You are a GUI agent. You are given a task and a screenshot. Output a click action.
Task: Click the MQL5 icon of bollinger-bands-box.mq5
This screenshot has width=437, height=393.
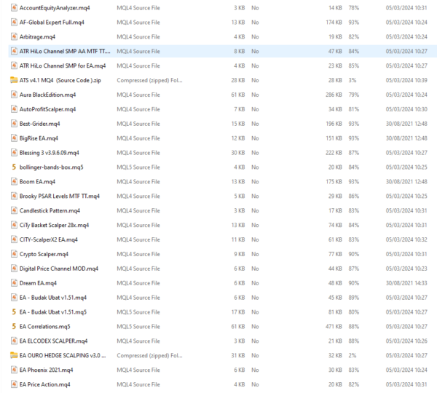tap(14, 167)
